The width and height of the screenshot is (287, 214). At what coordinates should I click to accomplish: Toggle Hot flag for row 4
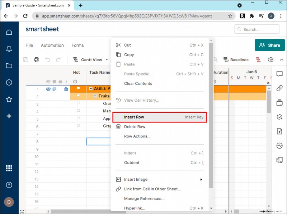[x=78, y=111]
